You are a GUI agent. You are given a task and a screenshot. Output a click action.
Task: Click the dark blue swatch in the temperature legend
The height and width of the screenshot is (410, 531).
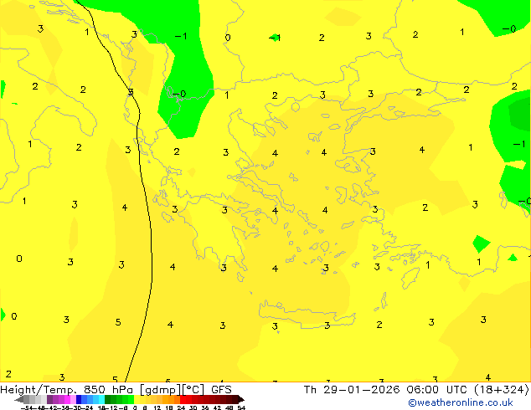79,399
